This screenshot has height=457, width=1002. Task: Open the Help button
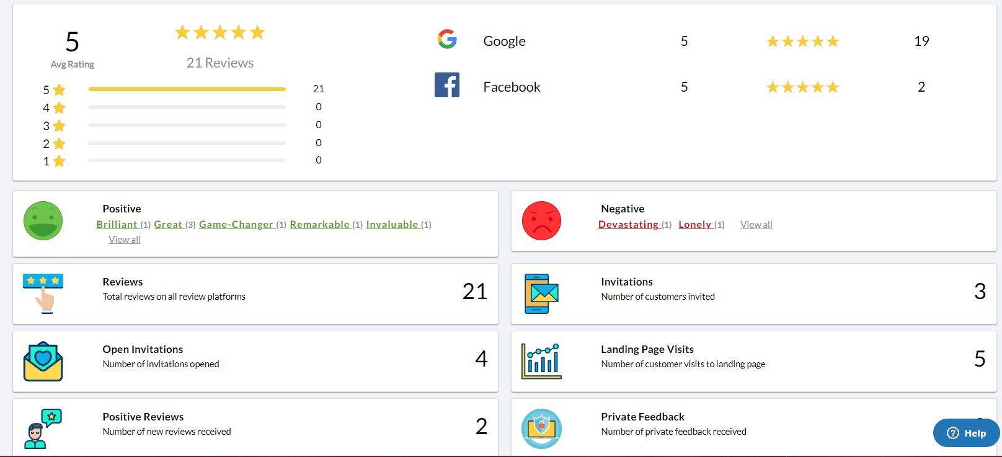click(966, 433)
